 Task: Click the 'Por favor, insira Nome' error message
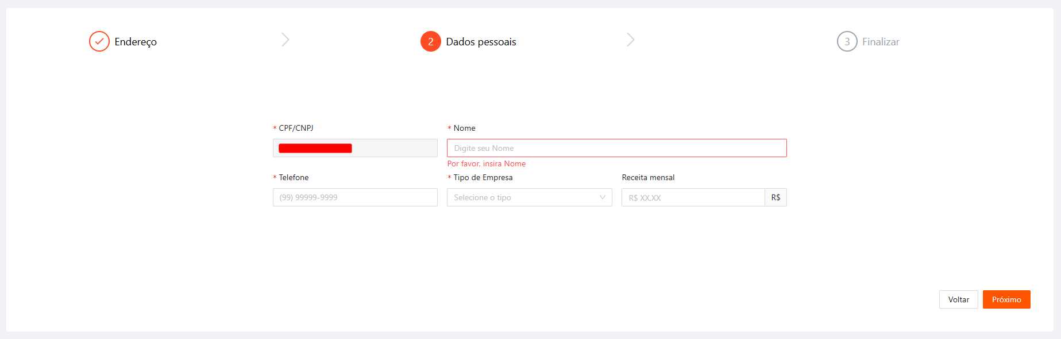pyautogui.click(x=486, y=163)
